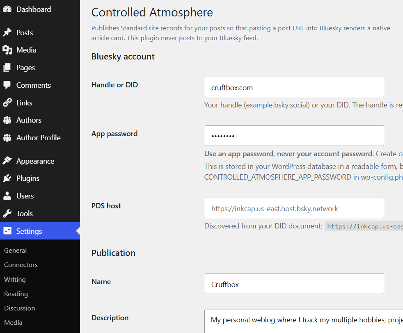Click the 'Bluesky account' section heading
Viewport: 403px width, 333px height.
click(x=123, y=57)
